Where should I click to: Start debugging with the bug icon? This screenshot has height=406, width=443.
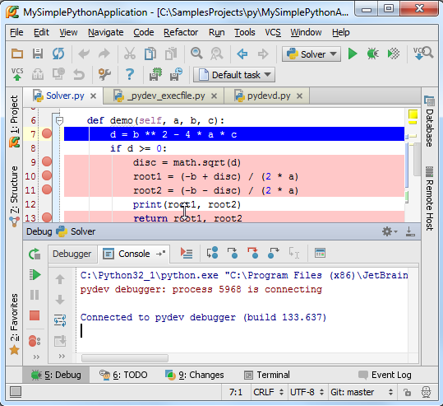click(372, 54)
